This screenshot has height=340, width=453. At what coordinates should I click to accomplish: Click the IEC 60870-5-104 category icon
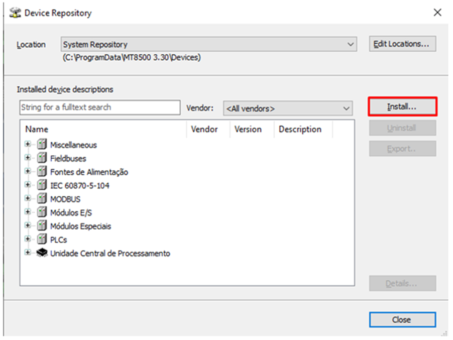point(42,185)
